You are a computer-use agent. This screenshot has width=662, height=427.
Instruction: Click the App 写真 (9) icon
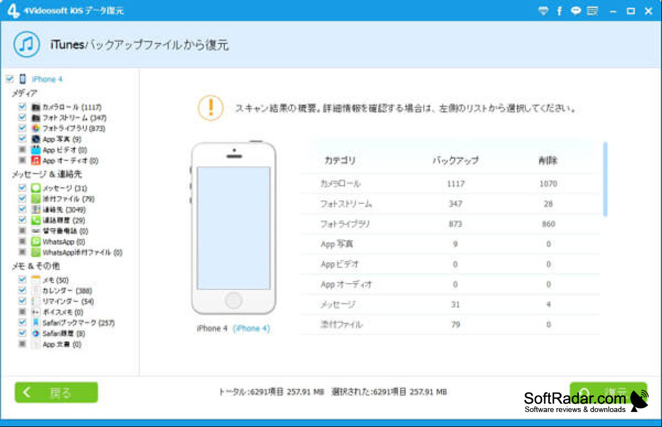[36, 139]
